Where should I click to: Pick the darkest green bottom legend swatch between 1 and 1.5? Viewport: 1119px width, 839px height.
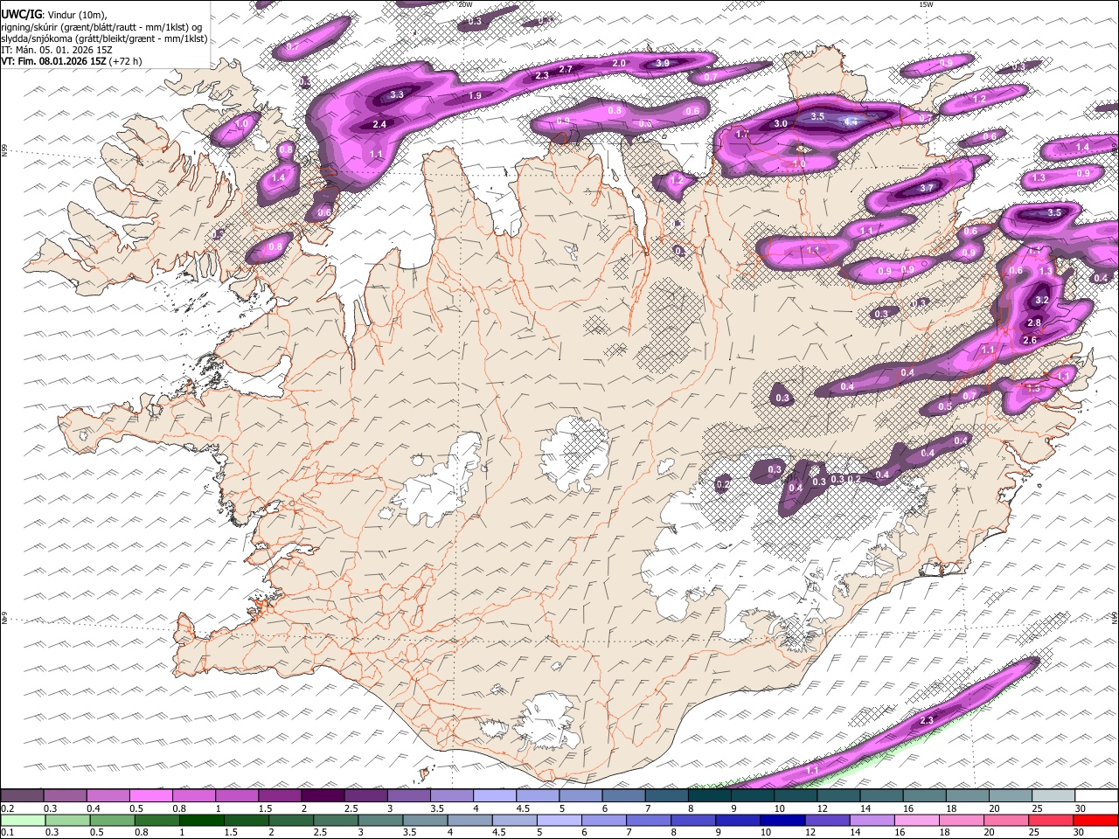tap(202, 820)
